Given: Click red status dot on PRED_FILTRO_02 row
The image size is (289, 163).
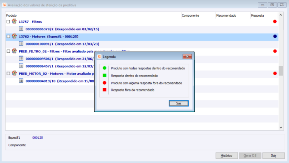Looking at the screenshot, I should pos(275,51).
